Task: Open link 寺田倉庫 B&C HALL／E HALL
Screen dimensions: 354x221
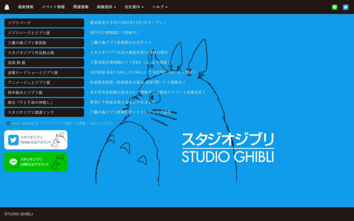Action: [x=143, y=72]
